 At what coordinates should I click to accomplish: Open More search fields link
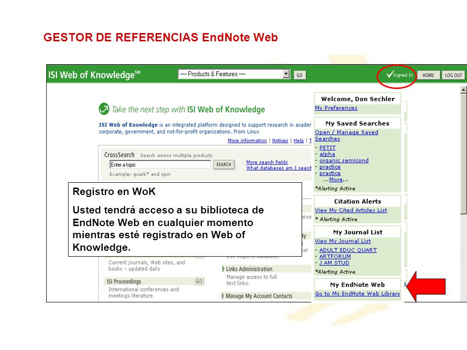pos(267,162)
